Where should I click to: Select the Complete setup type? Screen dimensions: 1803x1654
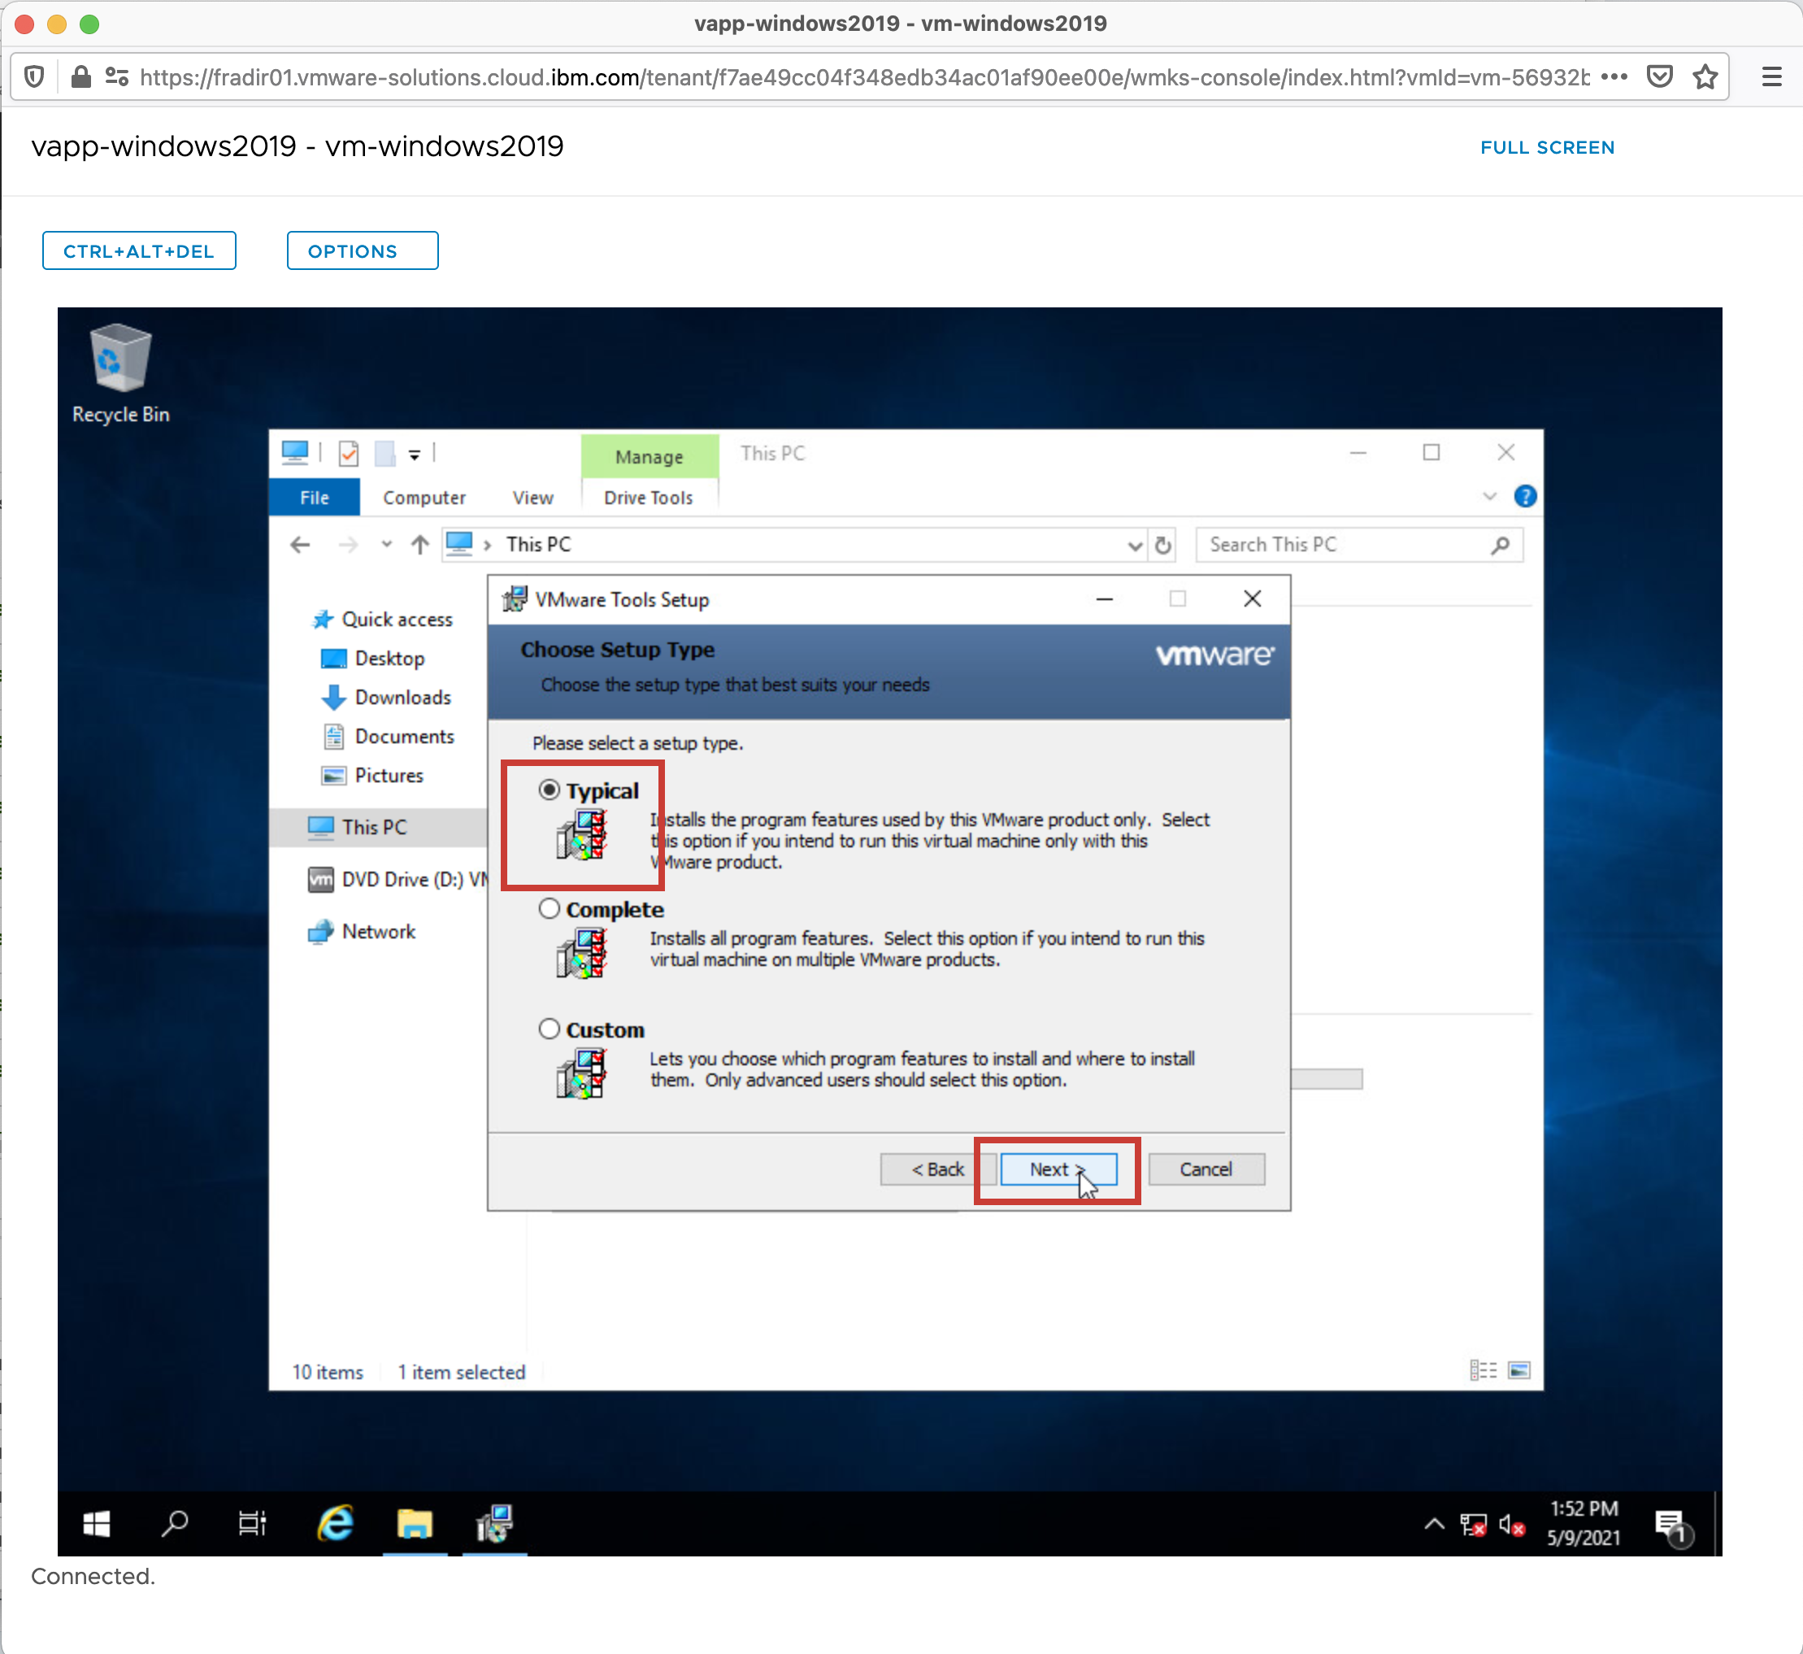pos(550,909)
